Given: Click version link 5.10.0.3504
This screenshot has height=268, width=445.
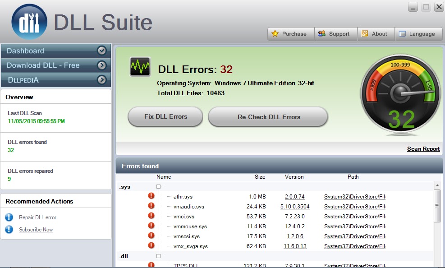Looking at the screenshot, I should tap(295, 206).
